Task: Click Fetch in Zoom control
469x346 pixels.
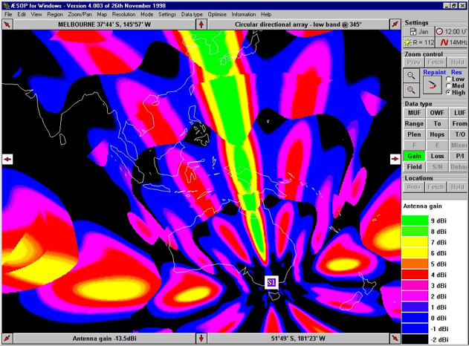Action: coord(436,62)
